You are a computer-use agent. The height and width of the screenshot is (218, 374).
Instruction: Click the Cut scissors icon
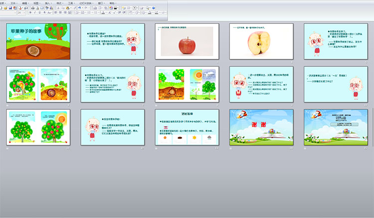coord(58,8)
